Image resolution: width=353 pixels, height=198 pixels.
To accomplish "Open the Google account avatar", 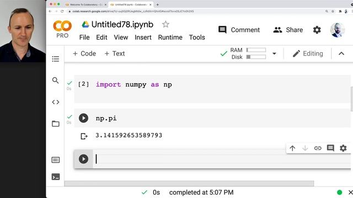I will click(x=338, y=30).
